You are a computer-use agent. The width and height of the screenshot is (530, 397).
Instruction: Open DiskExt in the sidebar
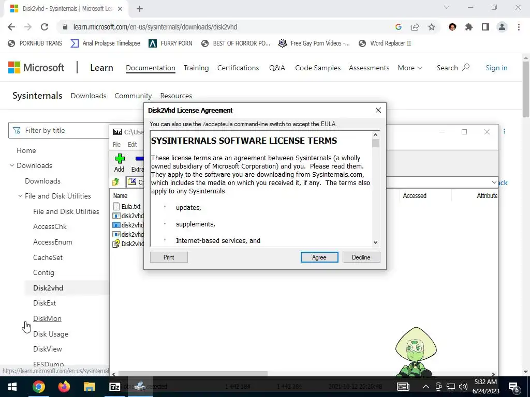click(45, 303)
